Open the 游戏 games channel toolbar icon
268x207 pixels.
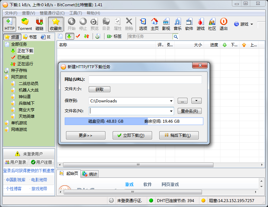pyautogui.click(x=201, y=24)
